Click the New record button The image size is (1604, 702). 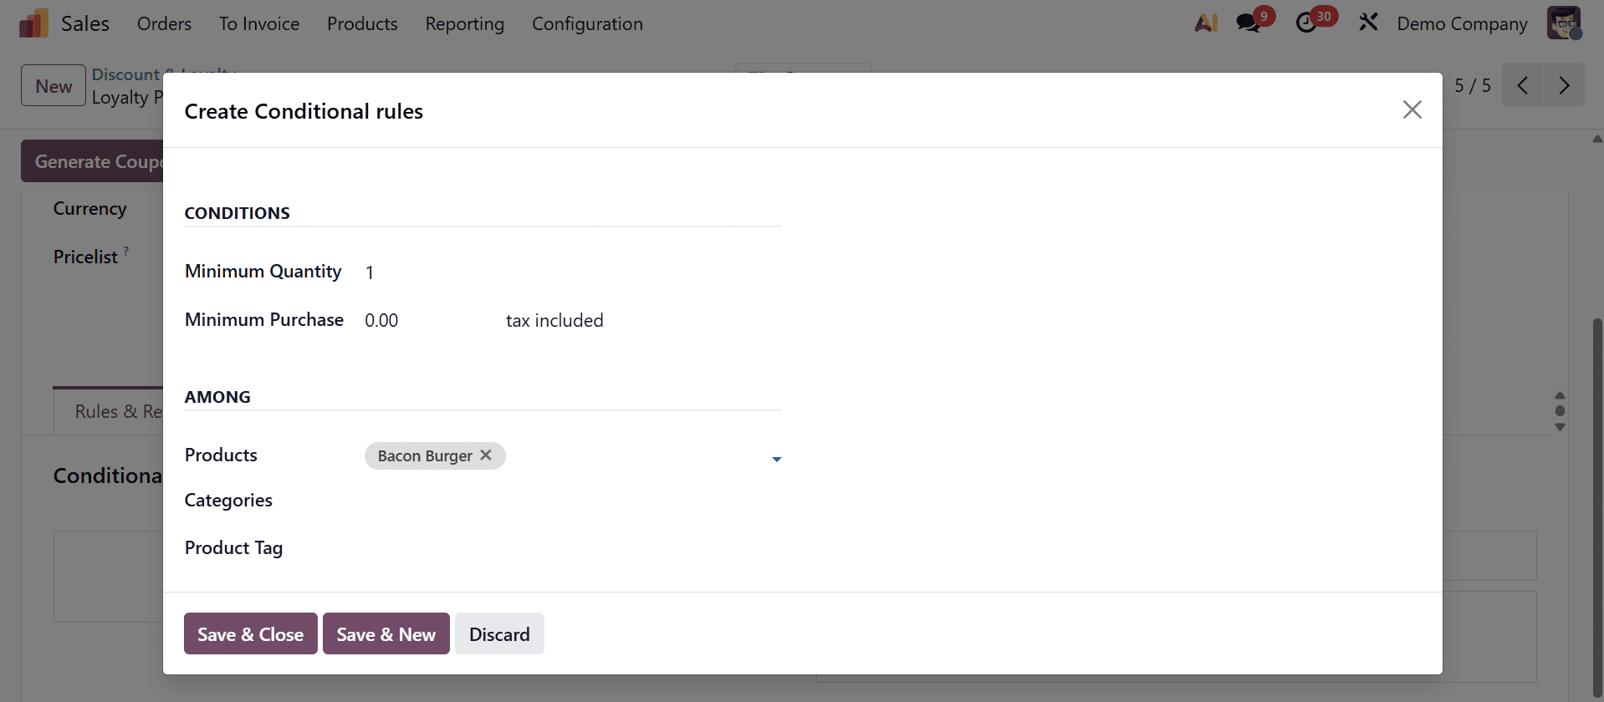pyautogui.click(x=54, y=85)
